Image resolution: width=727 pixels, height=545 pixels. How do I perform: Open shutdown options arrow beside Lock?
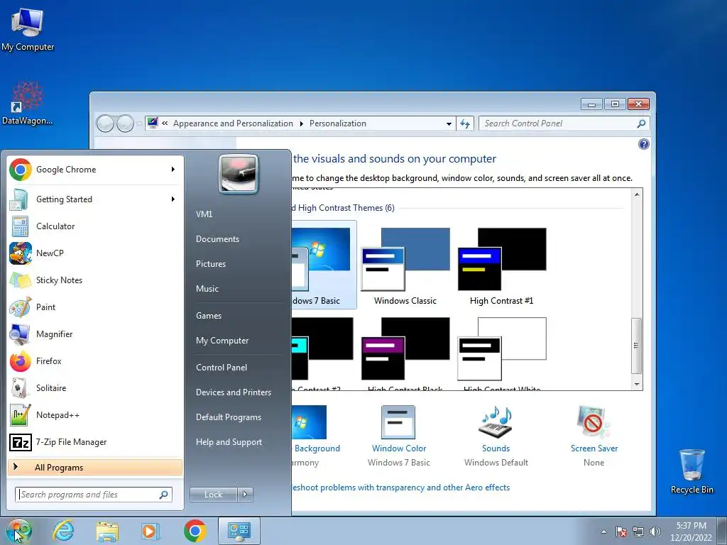pyautogui.click(x=245, y=495)
